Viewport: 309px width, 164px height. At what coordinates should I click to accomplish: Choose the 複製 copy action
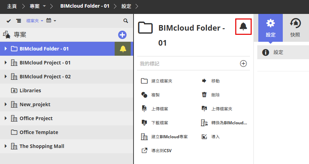point(150,95)
